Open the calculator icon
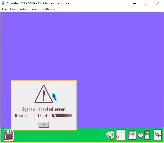The image size is (164, 143). [147, 135]
